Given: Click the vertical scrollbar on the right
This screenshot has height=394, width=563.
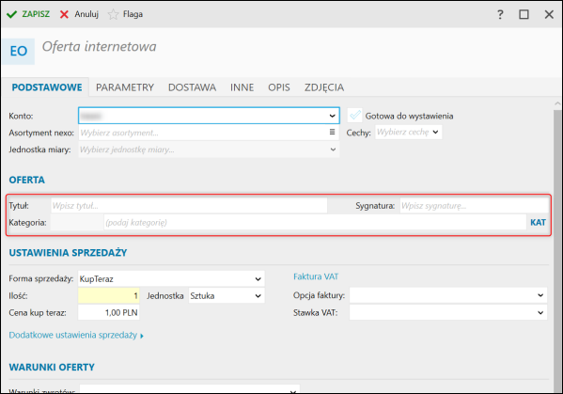Looking at the screenshot, I should 557,248.
